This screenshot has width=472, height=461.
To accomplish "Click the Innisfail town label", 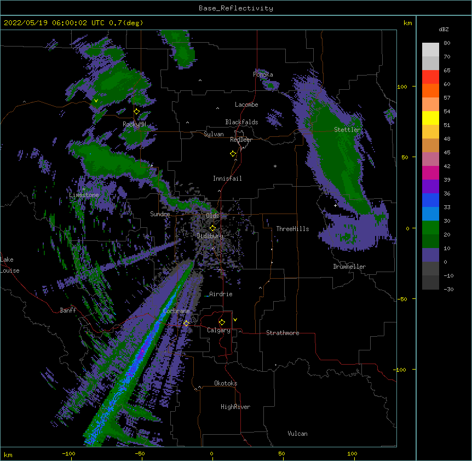I will [227, 178].
